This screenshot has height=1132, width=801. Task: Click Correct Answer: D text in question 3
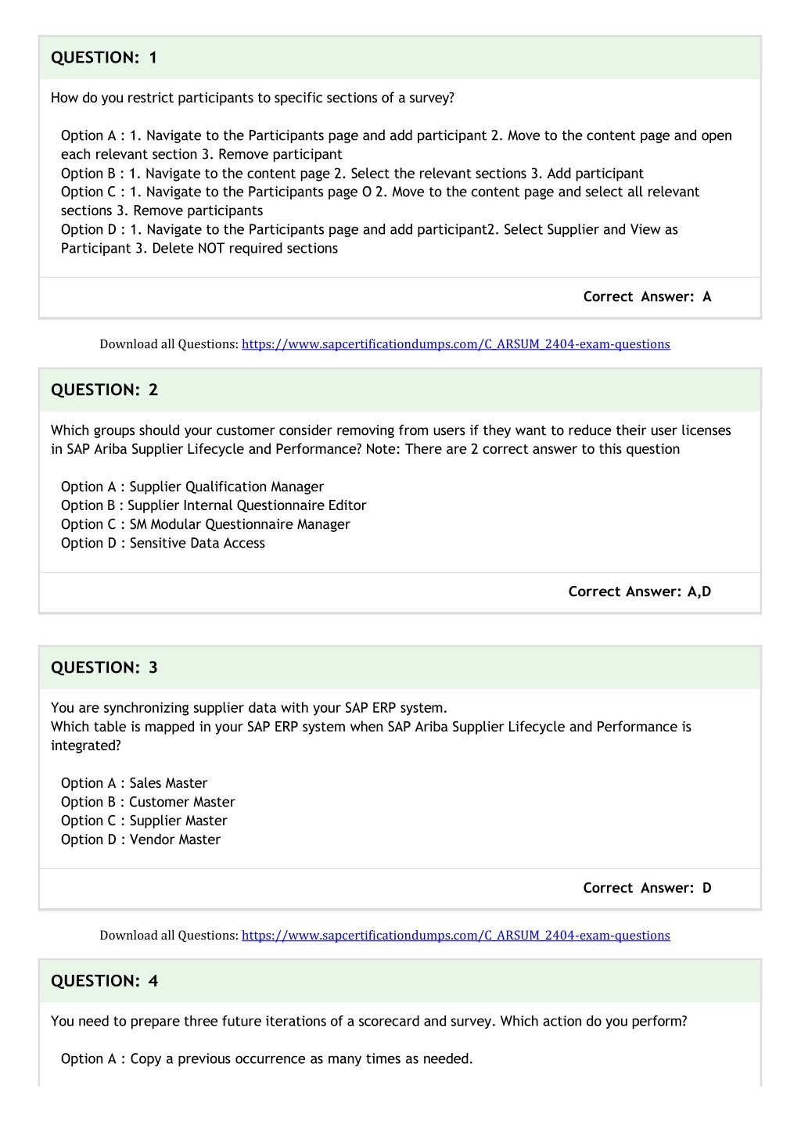647,888
